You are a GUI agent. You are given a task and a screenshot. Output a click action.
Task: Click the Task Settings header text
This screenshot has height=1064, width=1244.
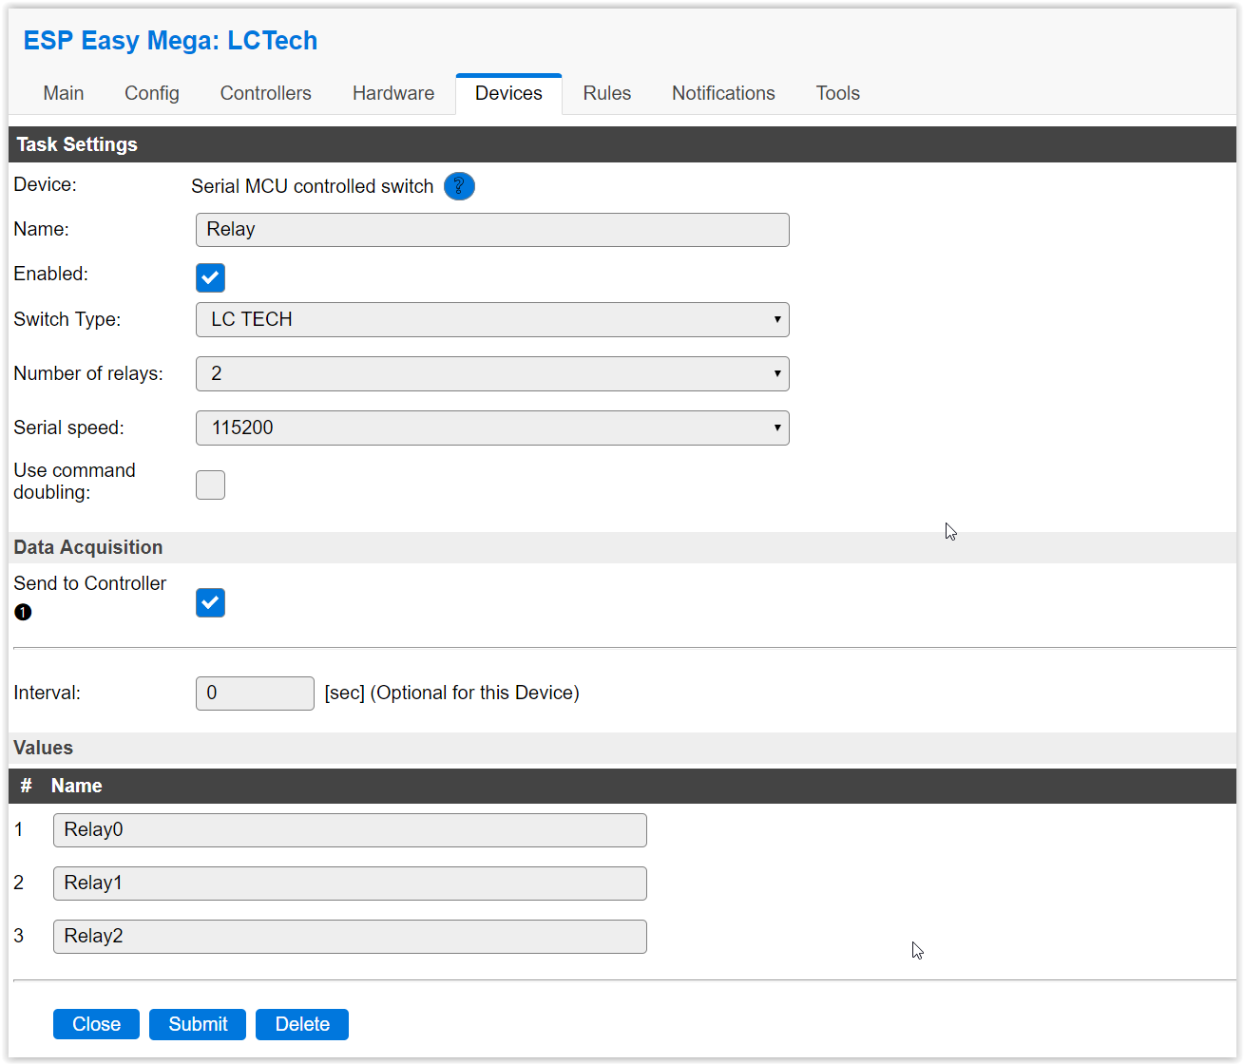click(77, 144)
